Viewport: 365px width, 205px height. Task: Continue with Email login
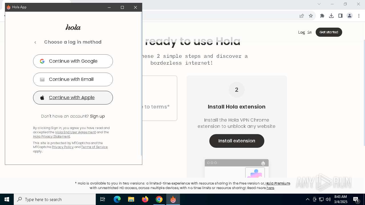pos(73,79)
